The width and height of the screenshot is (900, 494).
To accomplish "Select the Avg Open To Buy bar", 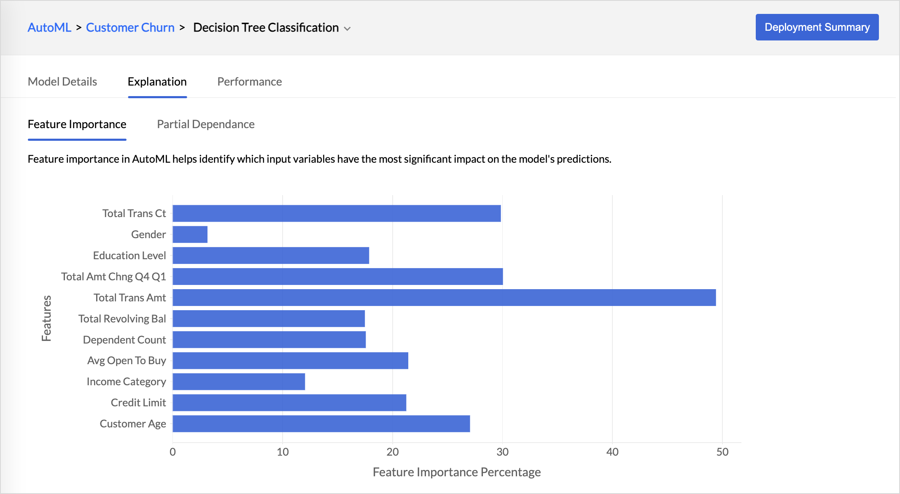I will 290,361.
